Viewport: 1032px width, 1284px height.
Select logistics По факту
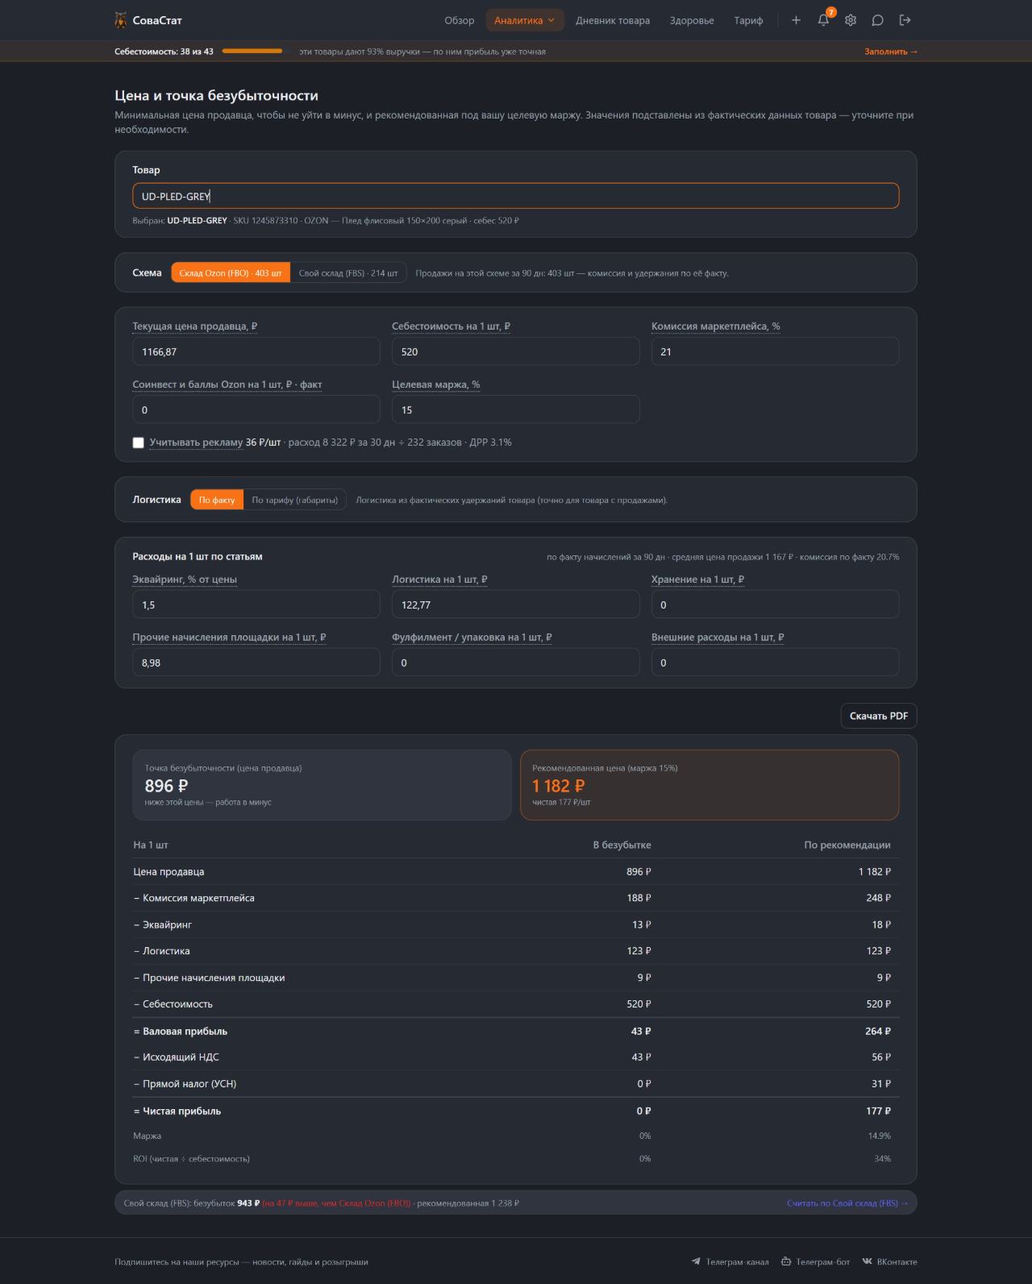point(217,500)
